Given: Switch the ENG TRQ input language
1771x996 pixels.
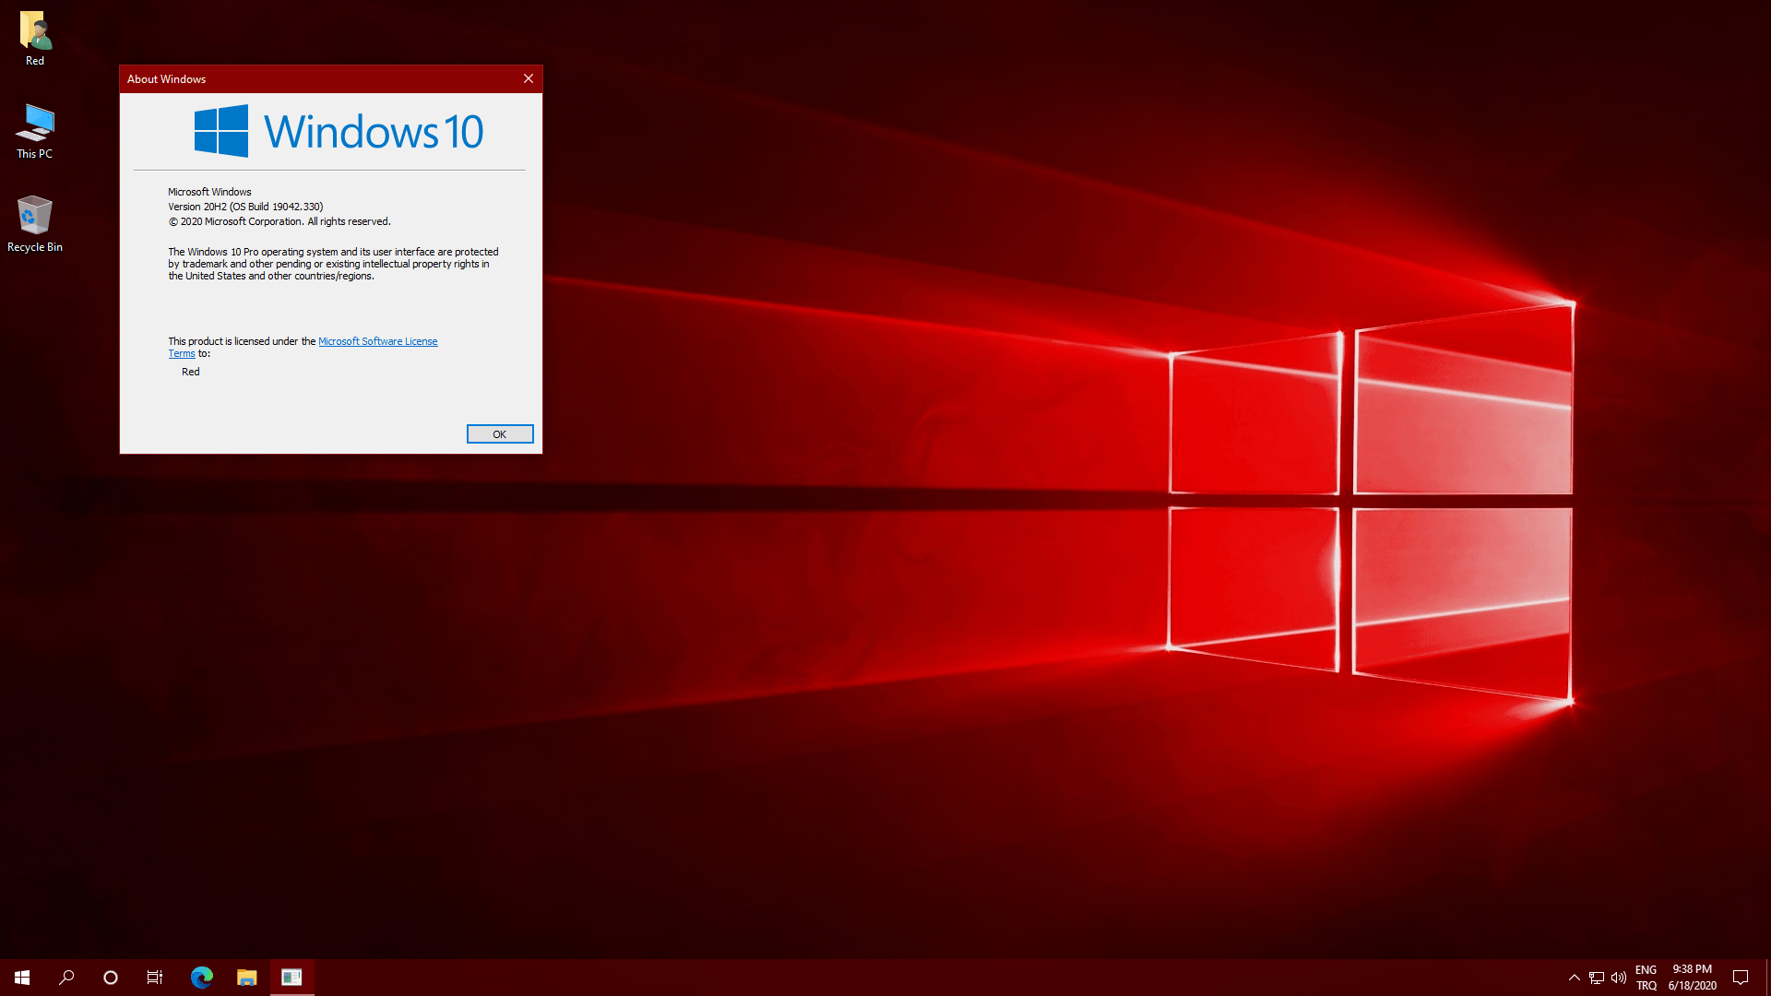Looking at the screenshot, I should [x=1646, y=978].
